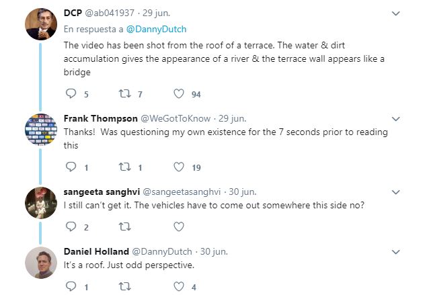Click the @DannyDutch mention link
This screenshot has height=295, width=427.
click(158, 29)
